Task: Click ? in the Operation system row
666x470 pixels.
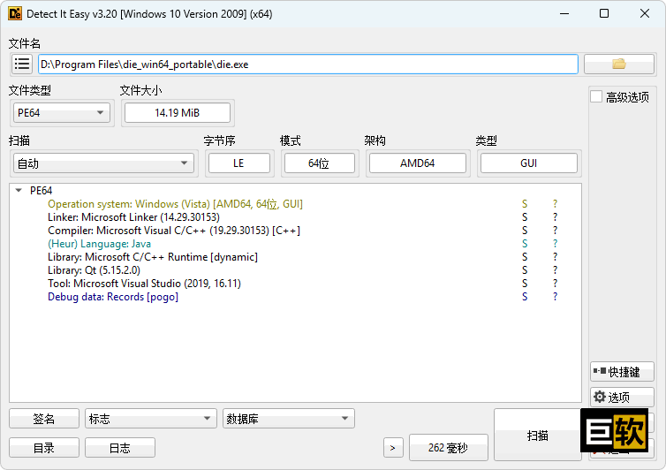Action: (x=555, y=204)
